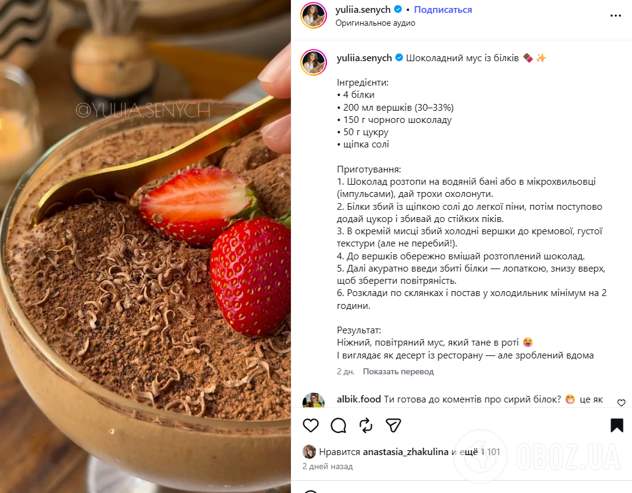The height and width of the screenshot is (493, 632).
Task: Open albik.food commenter profile
Action: [359, 399]
